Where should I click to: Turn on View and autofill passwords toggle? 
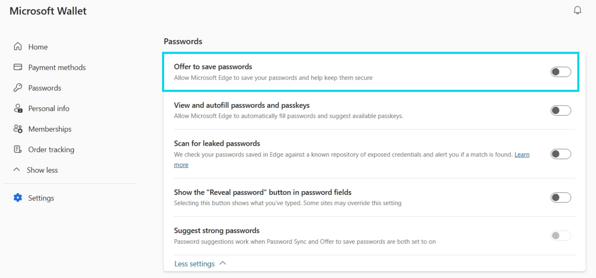pyautogui.click(x=561, y=110)
